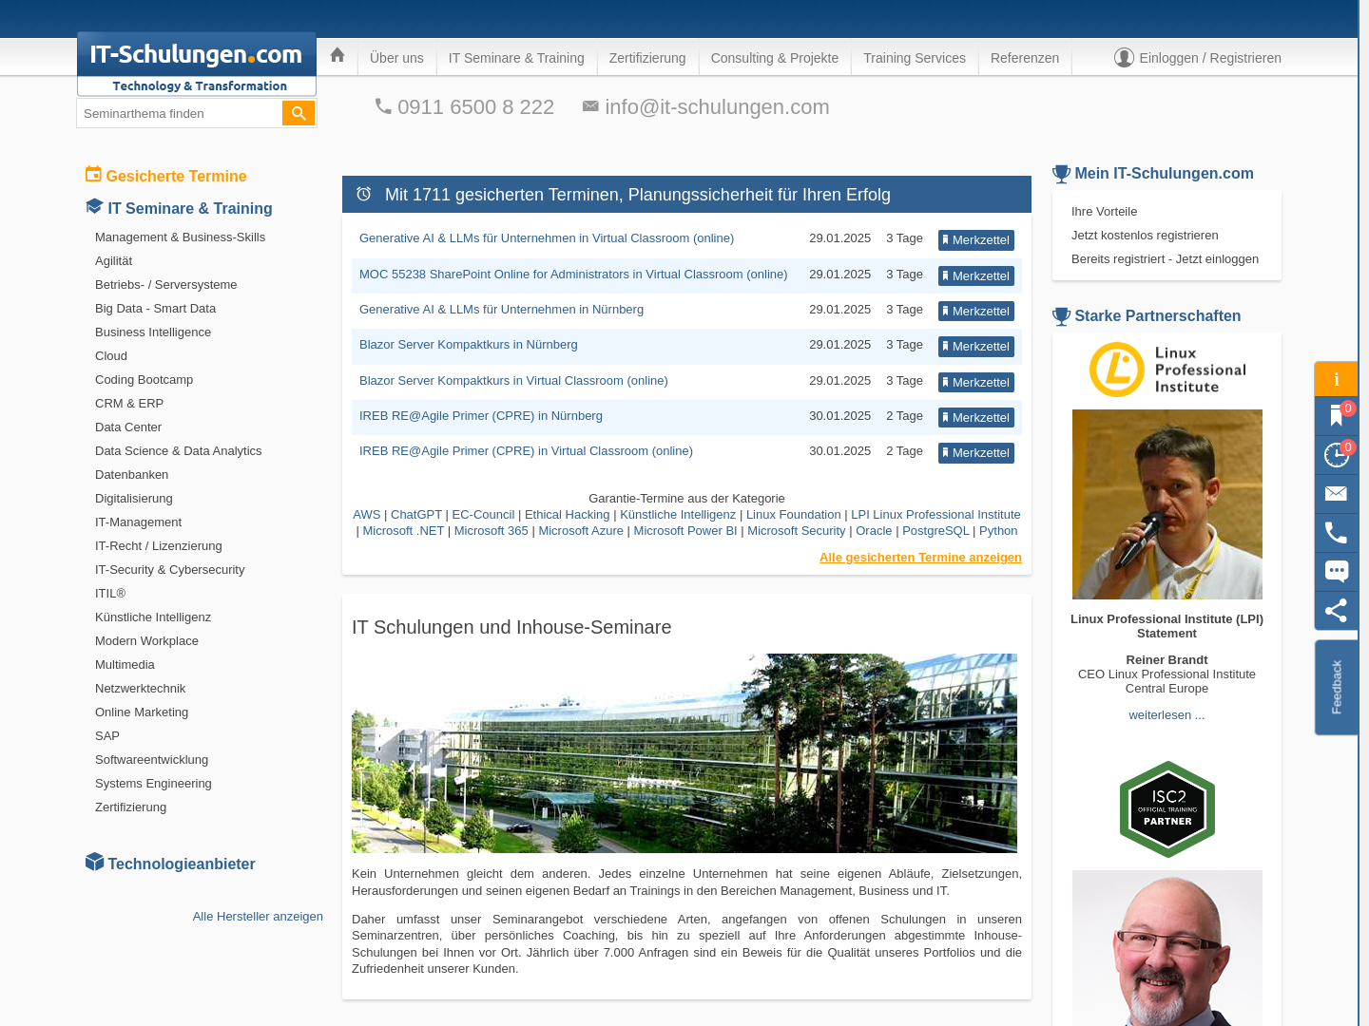Click the Python category link
The image size is (1369, 1026).
998,531
